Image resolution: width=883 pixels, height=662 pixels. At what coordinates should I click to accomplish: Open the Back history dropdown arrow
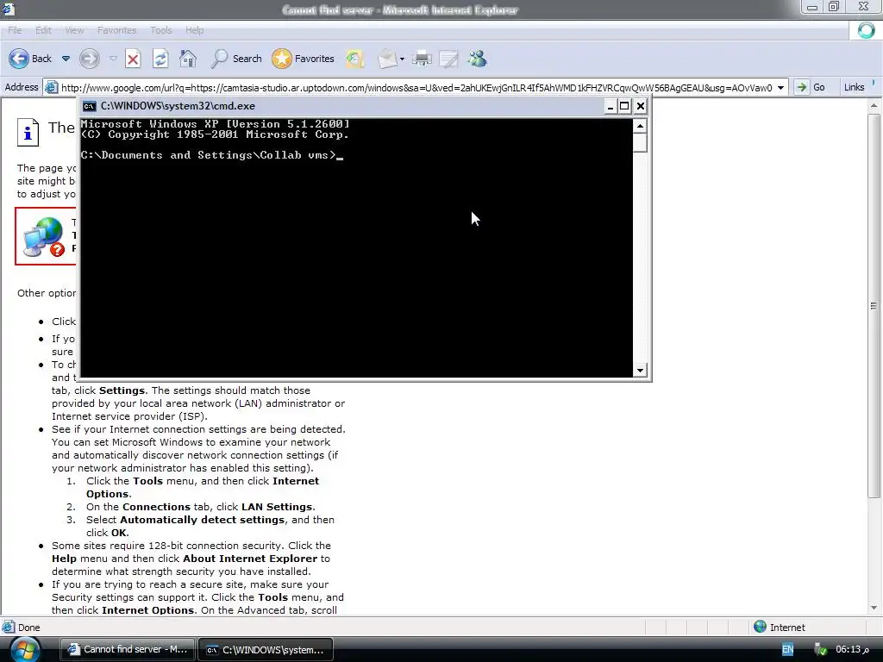pos(66,59)
